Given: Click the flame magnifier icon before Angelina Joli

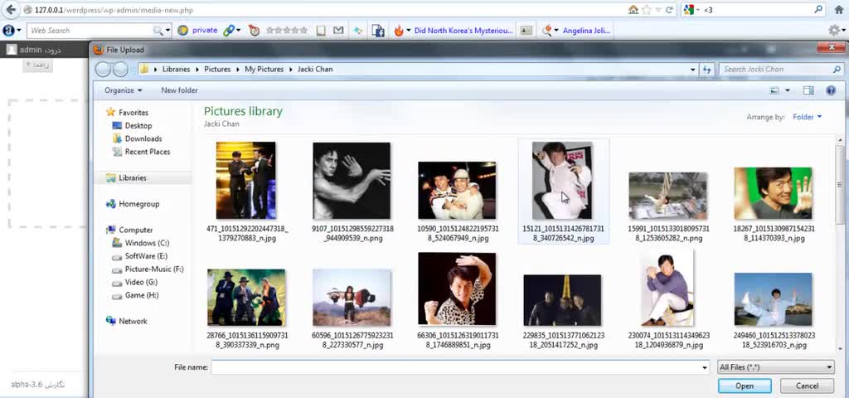Looking at the screenshot, I should click(x=547, y=31).
